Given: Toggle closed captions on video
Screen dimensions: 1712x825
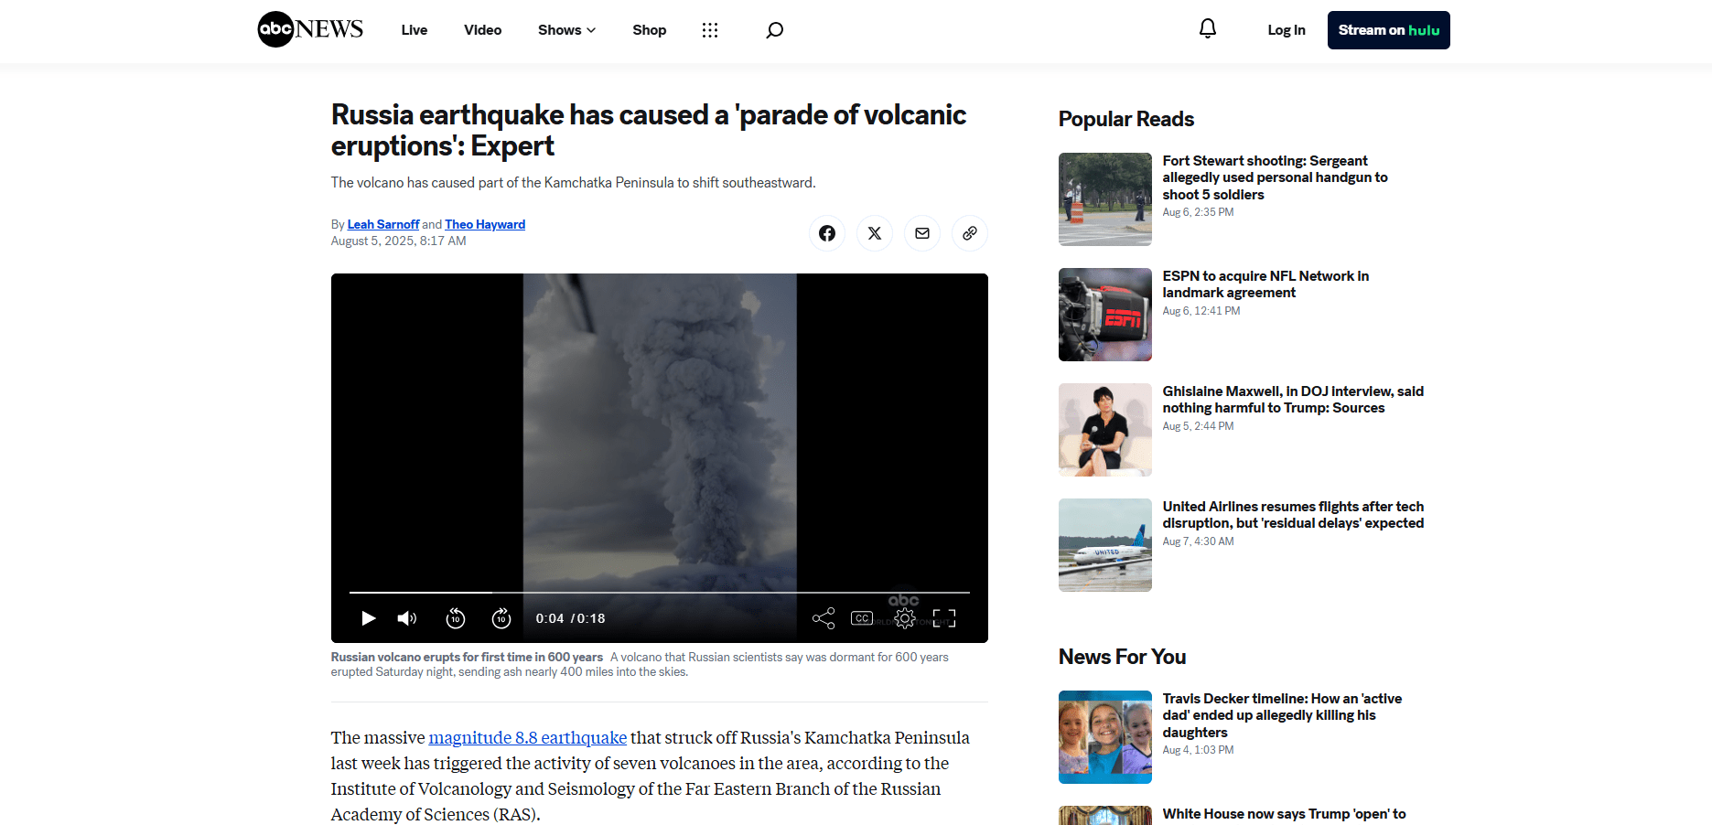Looking at the screenshot, I should [861, 618].
